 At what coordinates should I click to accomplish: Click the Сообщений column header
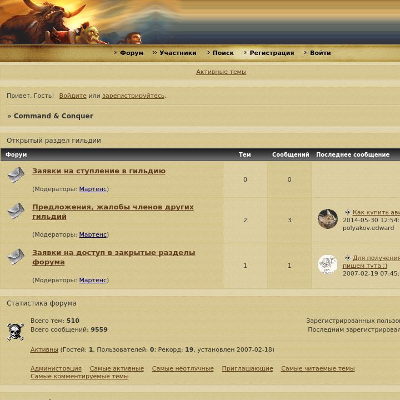coord(291,154)
